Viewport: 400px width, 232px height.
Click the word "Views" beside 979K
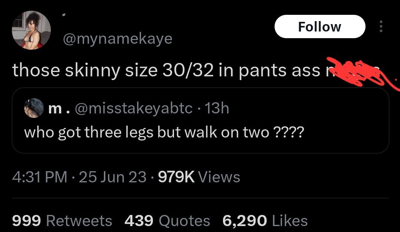pos(219,177)
